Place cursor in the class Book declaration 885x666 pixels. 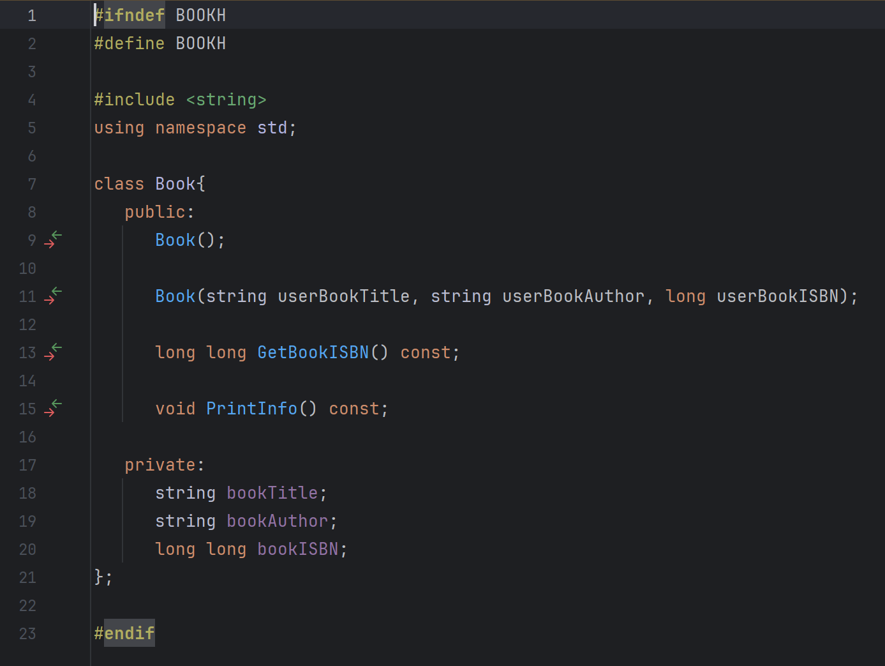coord(150,183)
